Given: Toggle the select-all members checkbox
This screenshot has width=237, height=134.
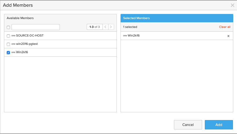Looking at the screenshot, I should pyautogui.click(x=8, y=27).
